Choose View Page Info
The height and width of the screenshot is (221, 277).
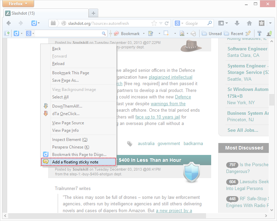point(78,130)
